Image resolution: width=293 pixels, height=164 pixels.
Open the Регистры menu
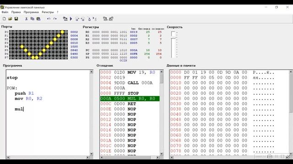[x=48, y=12]
